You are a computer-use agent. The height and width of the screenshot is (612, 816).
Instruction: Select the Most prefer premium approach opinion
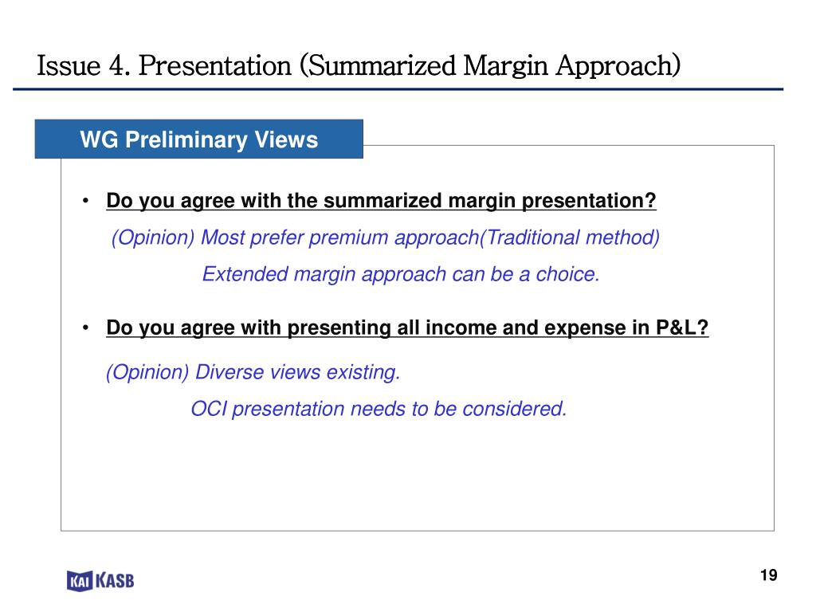(386, 237)
